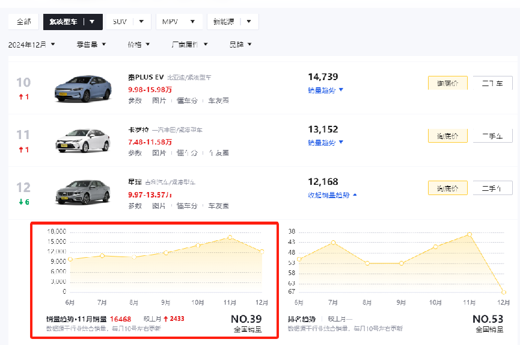
Task: Open 图片 link for 卡罗拉
Action: click(x=159, y=153)
